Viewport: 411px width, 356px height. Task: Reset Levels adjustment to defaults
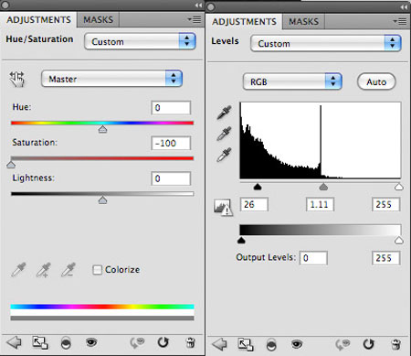pos(369,344)
